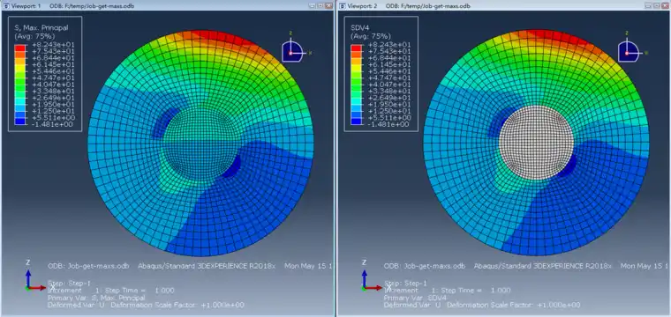This screenshot has height=317, width=671.
Task: Click the orientation triad in Viewport 2
Action: coord(372,279)
